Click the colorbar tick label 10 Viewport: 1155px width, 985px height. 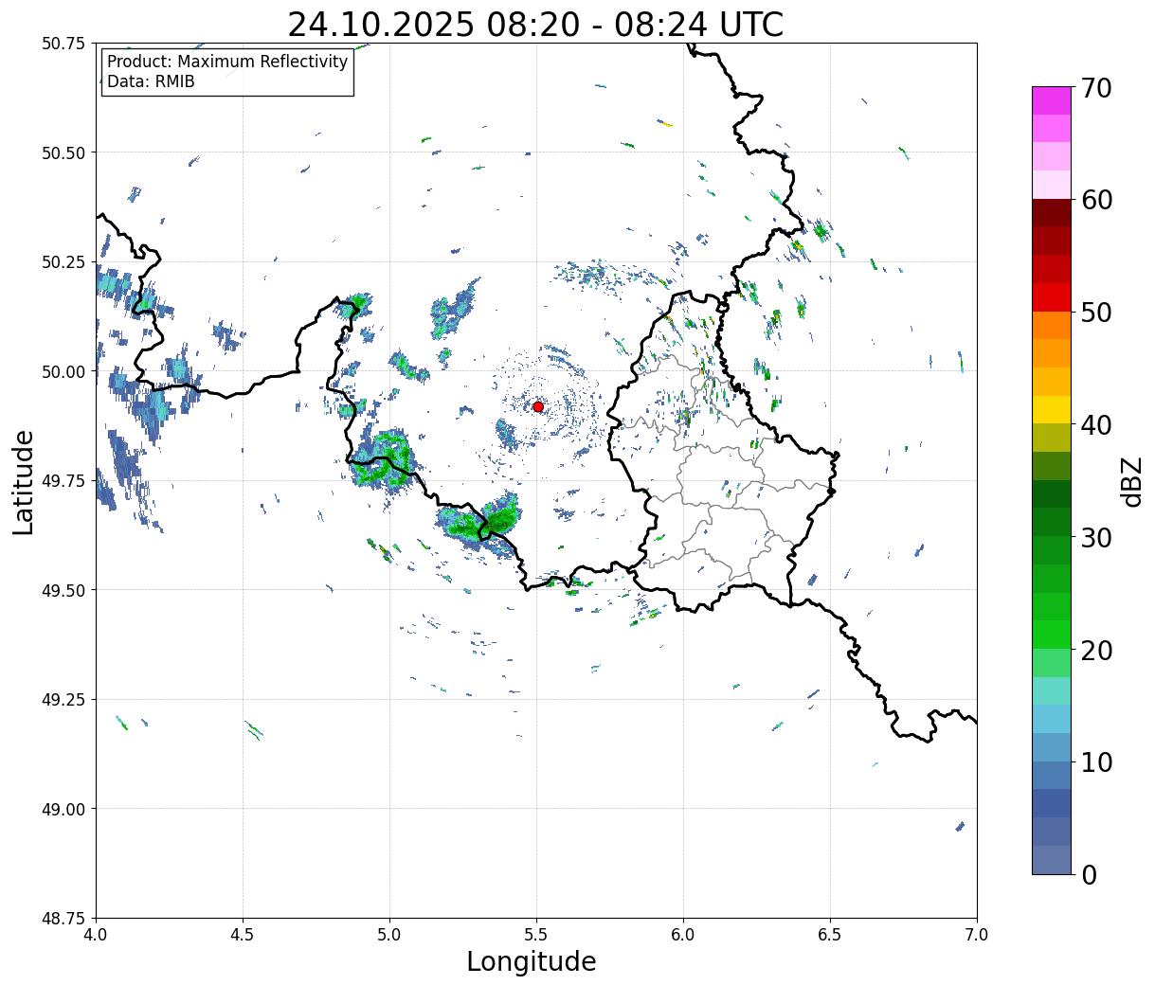(x=1095, y=762)
